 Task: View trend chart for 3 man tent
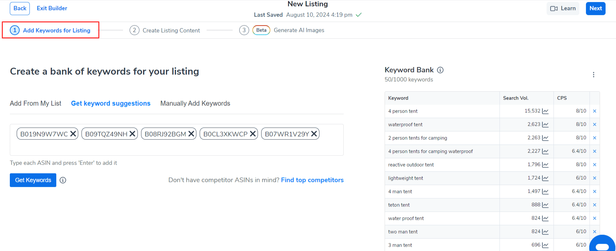tap(545, 245)
